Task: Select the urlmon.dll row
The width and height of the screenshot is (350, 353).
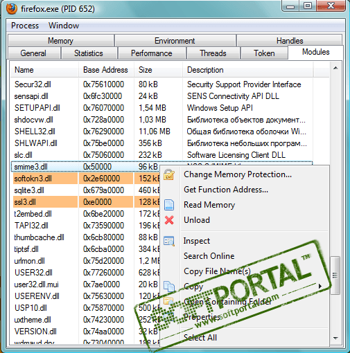Action: [x=85, y=261]
